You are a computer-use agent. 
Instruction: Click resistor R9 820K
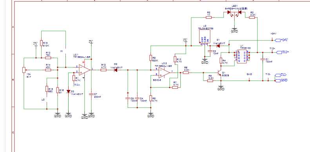coord(150,58)
